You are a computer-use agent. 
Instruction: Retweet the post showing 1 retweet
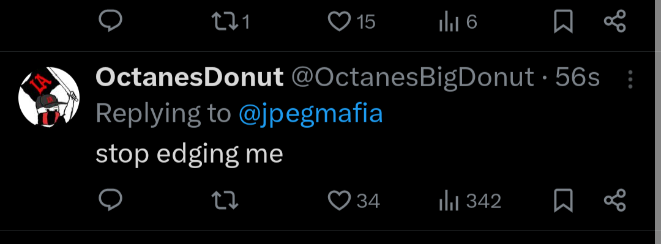(231, 21)
